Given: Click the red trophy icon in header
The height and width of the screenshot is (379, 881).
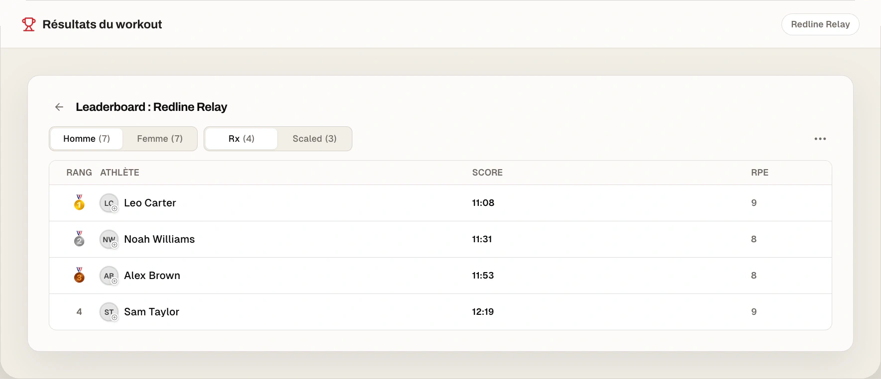Looking at the screenshot, I should 29,24.
